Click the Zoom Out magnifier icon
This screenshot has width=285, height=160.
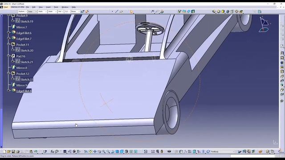(108, 152)
